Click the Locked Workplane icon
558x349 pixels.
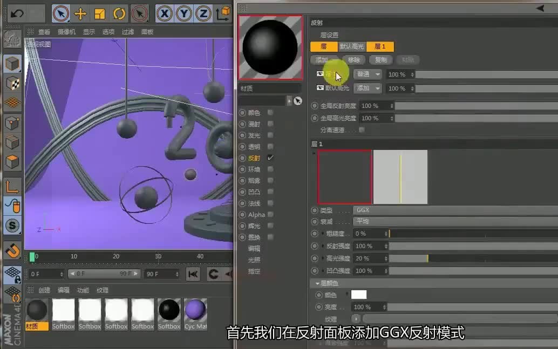12,275
